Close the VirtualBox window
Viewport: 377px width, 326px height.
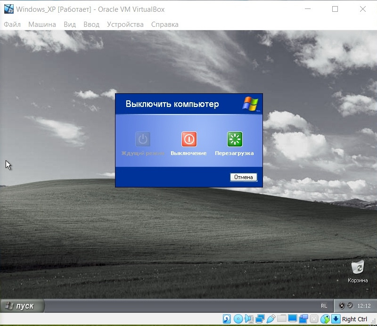click(362, 9)
